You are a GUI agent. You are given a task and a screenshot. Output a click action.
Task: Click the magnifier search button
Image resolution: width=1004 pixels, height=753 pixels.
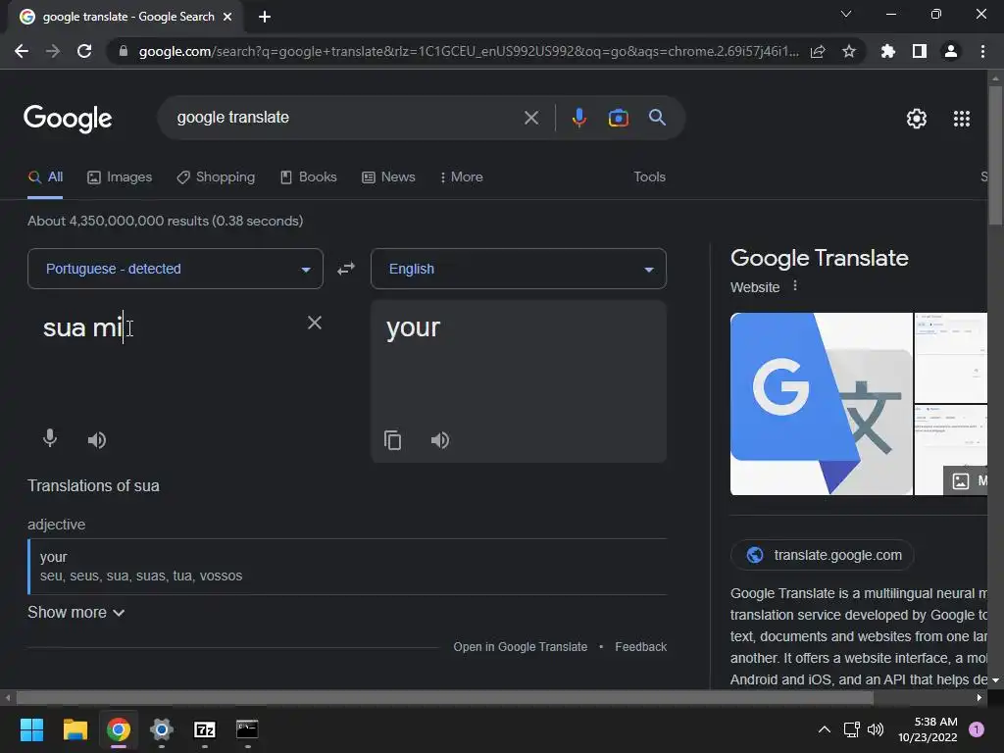point(657,118)
